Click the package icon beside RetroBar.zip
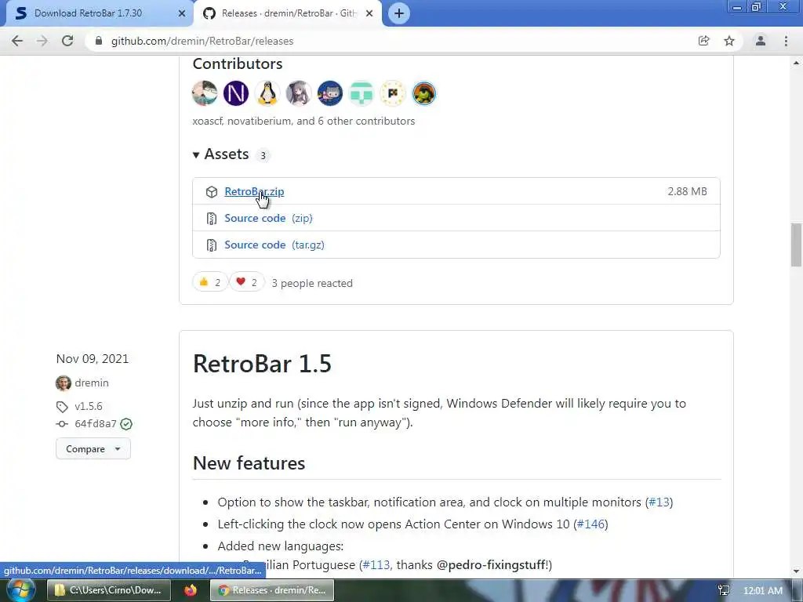 212,191
